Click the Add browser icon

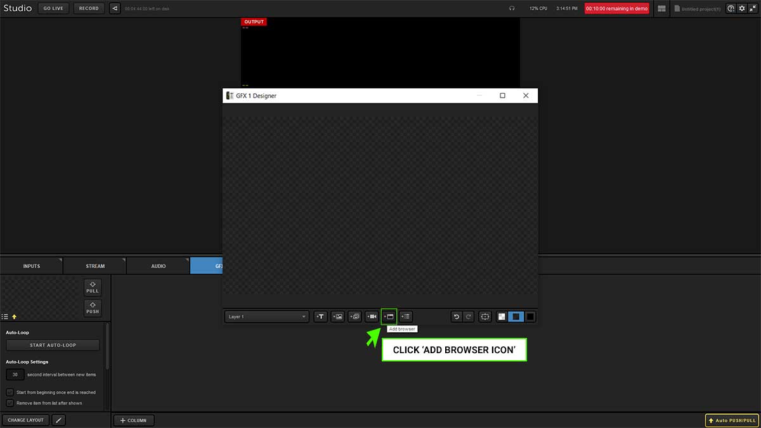click(389, 316)
